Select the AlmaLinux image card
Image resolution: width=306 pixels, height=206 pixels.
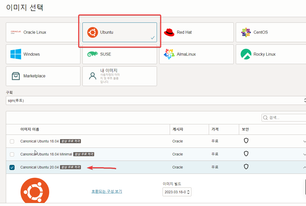click(196, 54)
